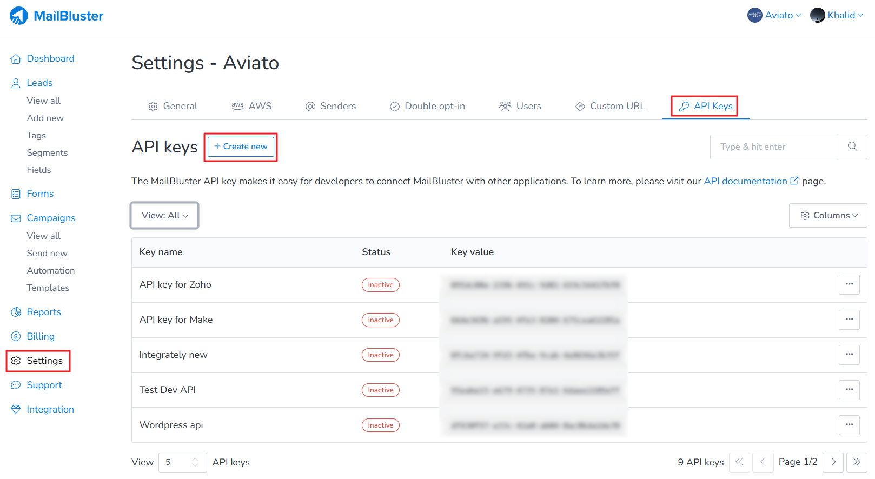The image size is (875, 479).
Task: Switch to the Senders tab
Action: click(330, 106)
